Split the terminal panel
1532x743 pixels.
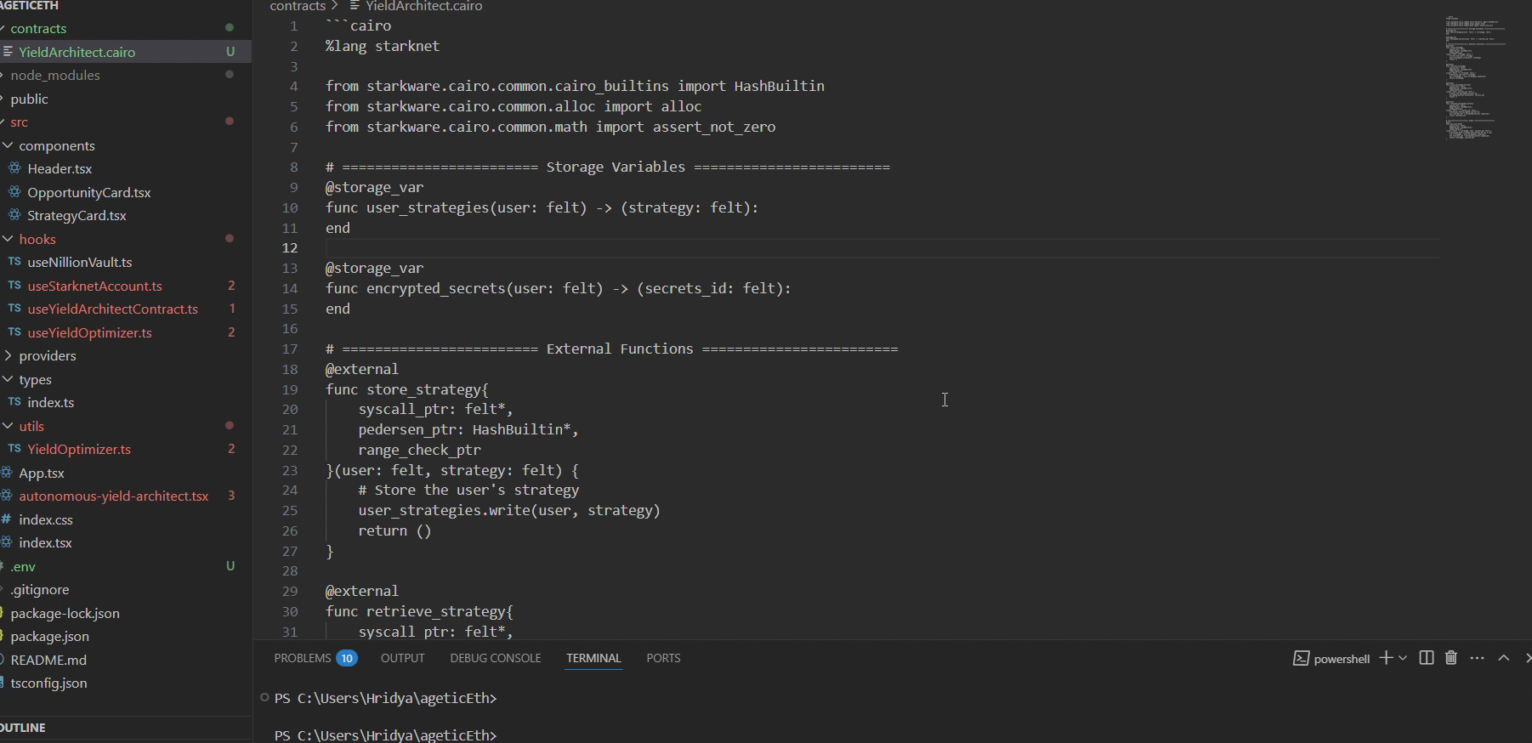click(x=1427, y=657)
